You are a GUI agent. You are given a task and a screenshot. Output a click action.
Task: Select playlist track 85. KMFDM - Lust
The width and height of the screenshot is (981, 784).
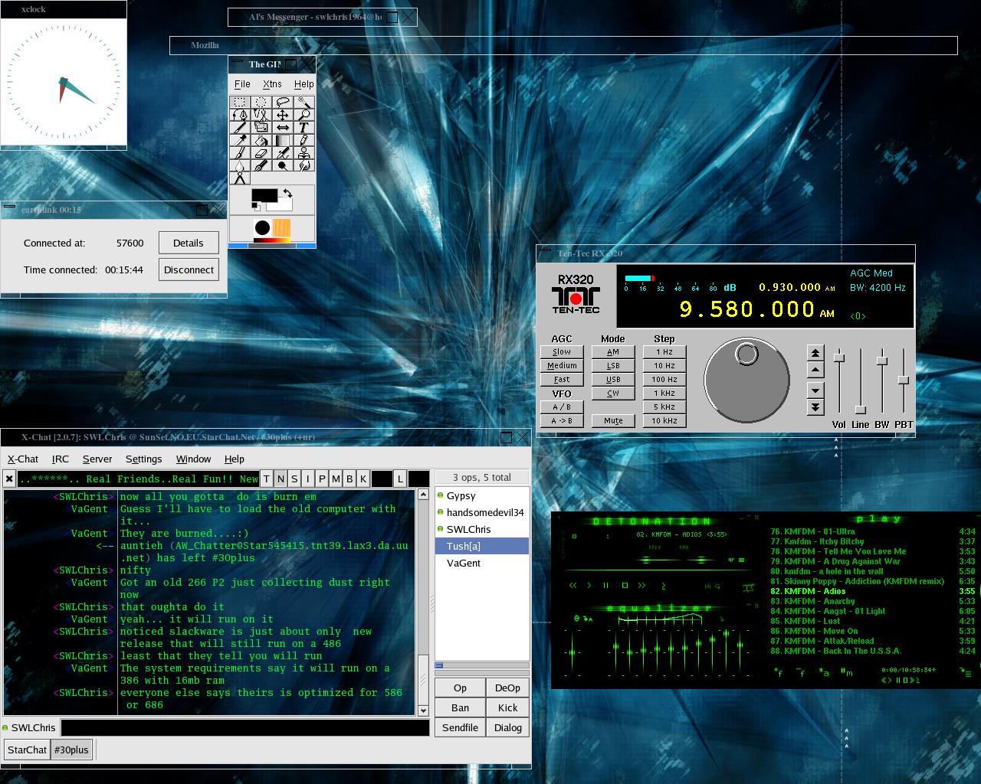[x=872, y=621]
